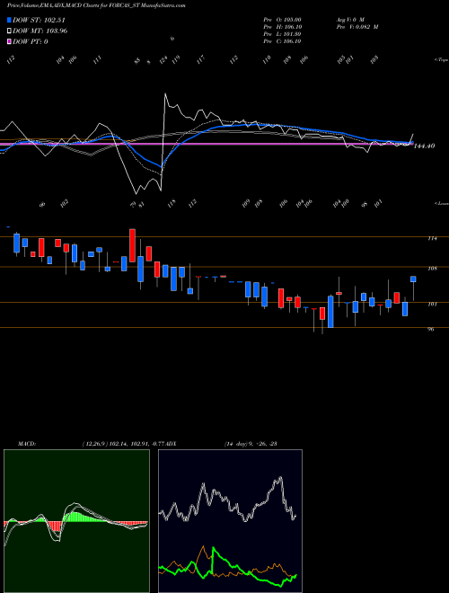
Task: Click the chart title for FORCAS_ST MunafaSutra.com
Action: (96, 5)
